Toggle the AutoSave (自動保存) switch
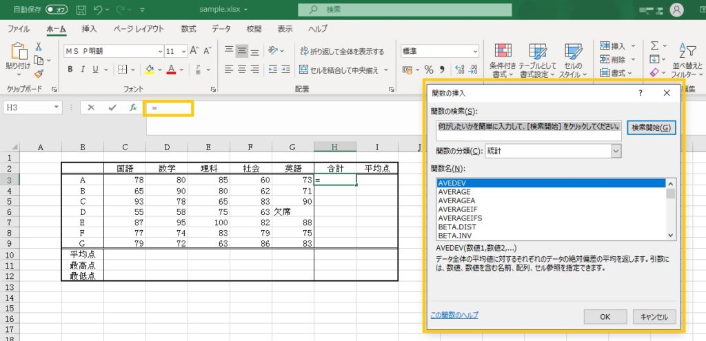Screen dimensions: 706x341 point(57,10)
